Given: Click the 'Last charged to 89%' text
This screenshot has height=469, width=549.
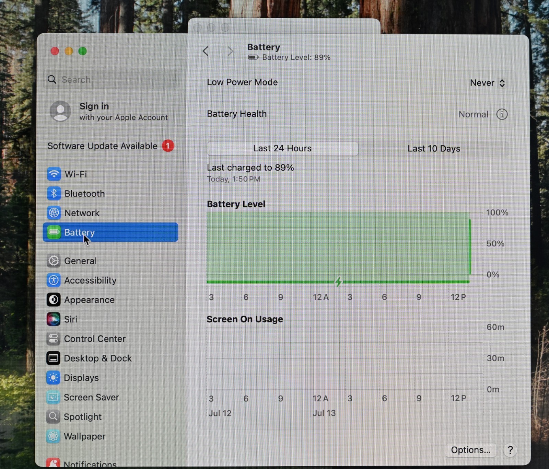Looking at the screenshot, I should (x=250, y=168).
